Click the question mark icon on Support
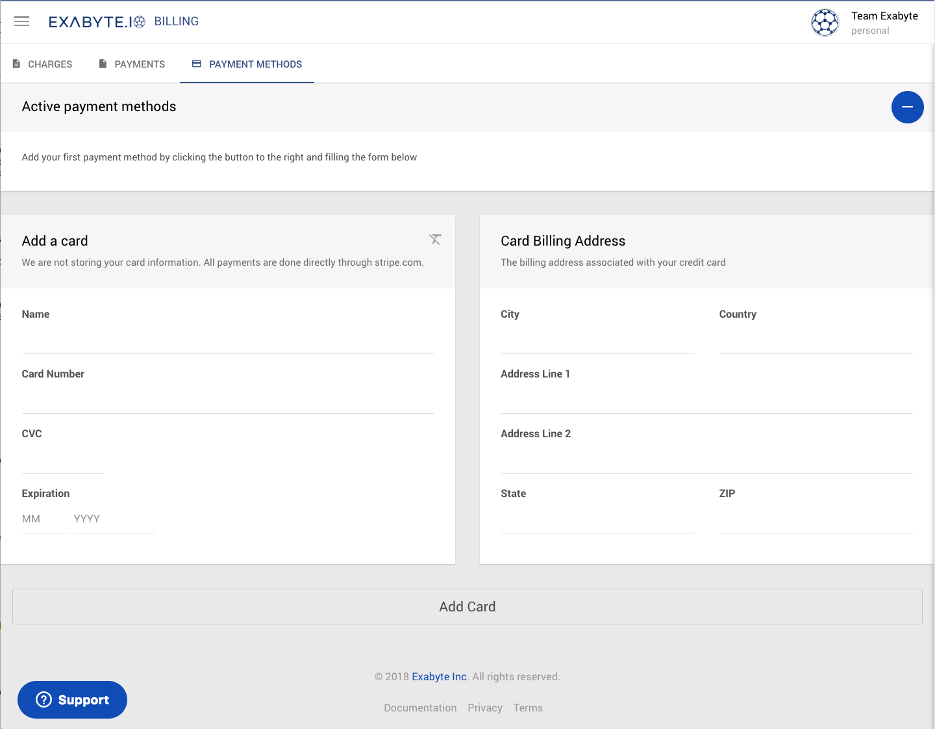The width and height of the screenshot is (935, 729). pyautogui.click(x=43, y=700)
